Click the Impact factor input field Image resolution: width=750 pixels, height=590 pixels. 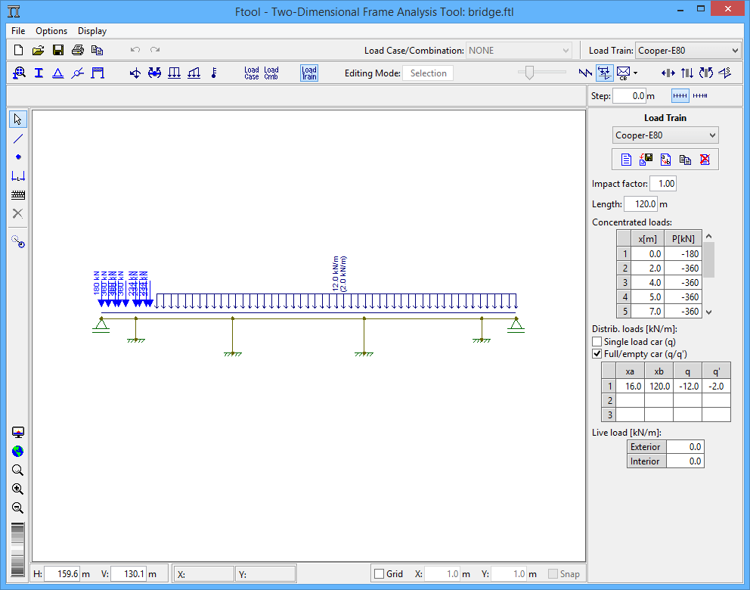click(663, 184)
